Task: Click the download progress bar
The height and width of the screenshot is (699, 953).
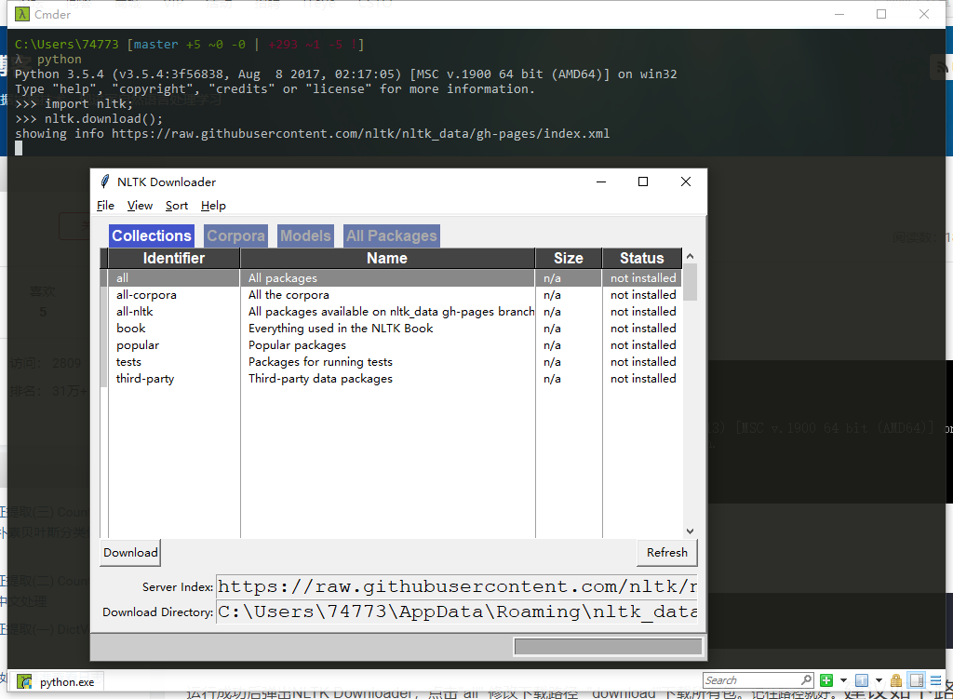Action: click(608, 647)
